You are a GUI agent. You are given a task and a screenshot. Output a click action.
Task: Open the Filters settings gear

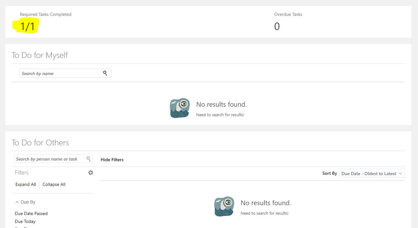[91, 172]
